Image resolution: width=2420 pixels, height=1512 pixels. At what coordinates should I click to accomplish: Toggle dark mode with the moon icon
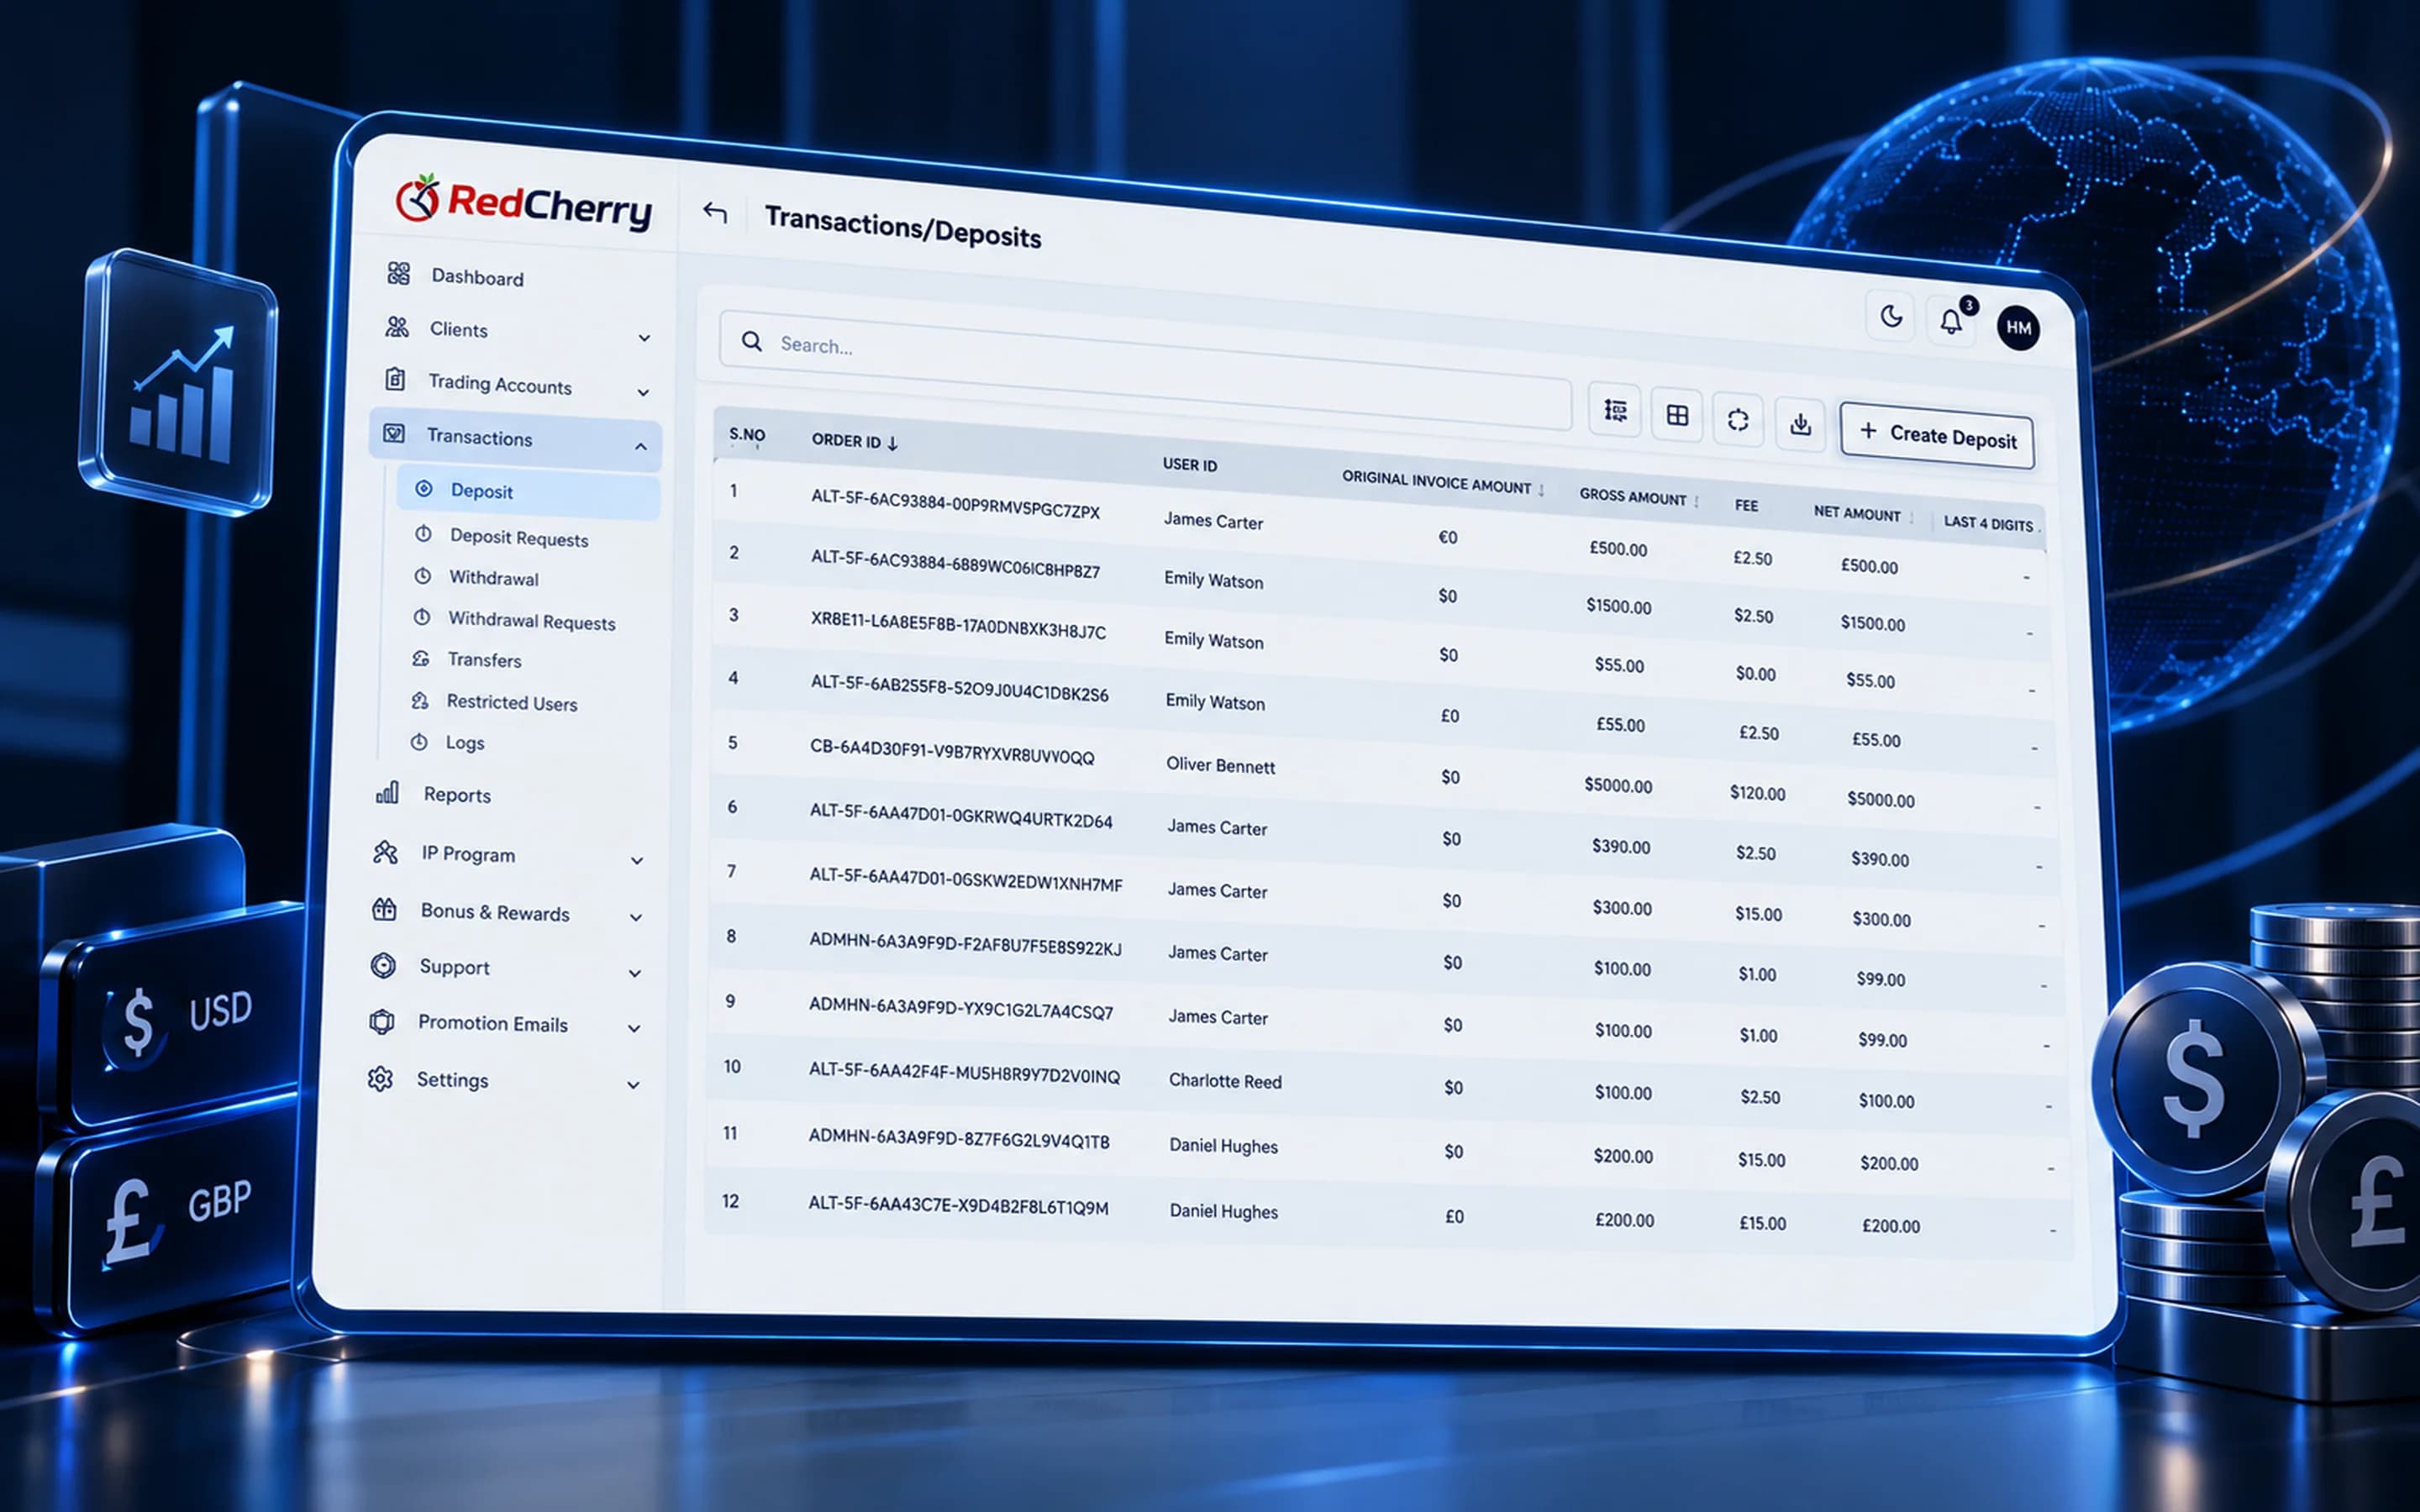coord(1891,317)
